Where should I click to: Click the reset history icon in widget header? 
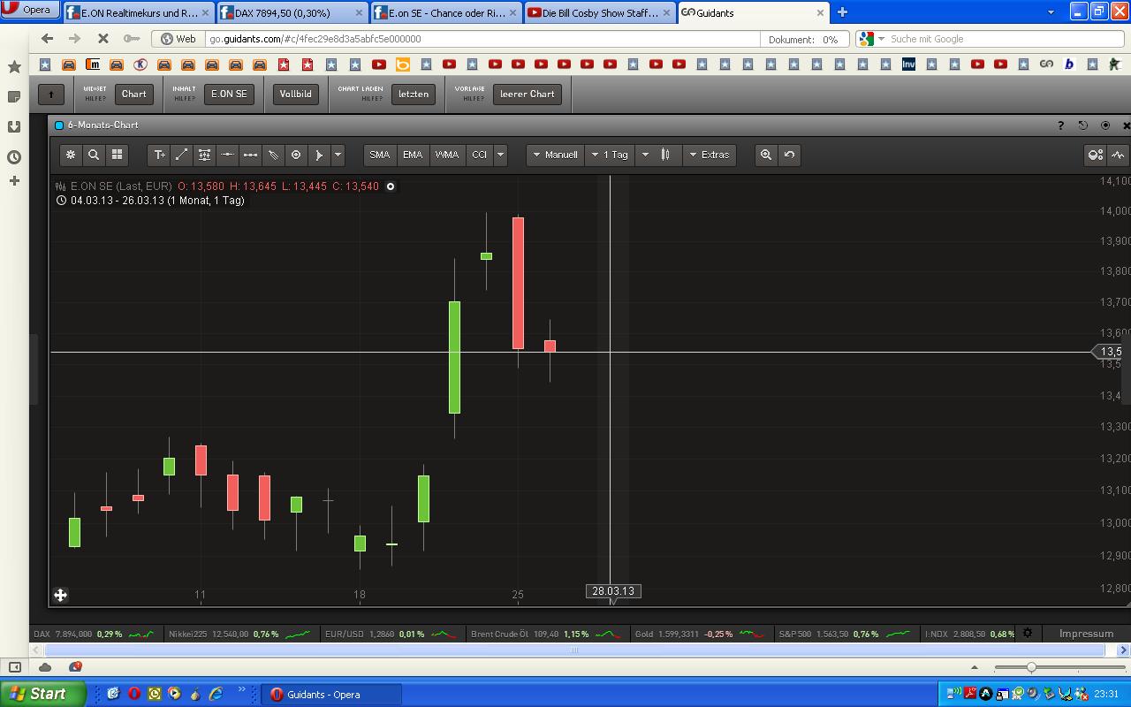[1082, 125]
